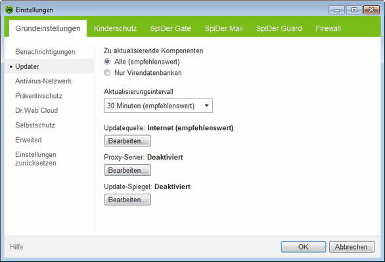385x262 pixels.
Task: Open the SpIDer Guard tab
Action: [x=279, y=28]
